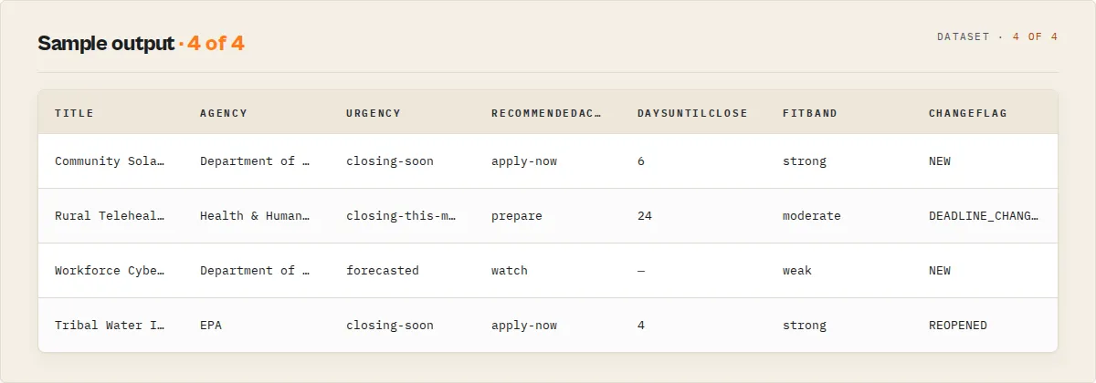Click strong in Community Sola… row
The width and height of the screenshot is (1096, 383).
tap(805, 161)
